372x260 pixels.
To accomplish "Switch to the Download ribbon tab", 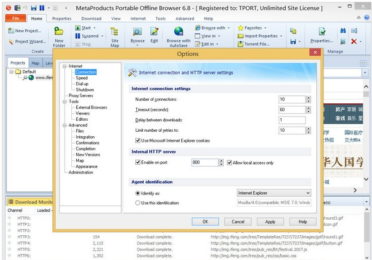I will coord(91,19).
